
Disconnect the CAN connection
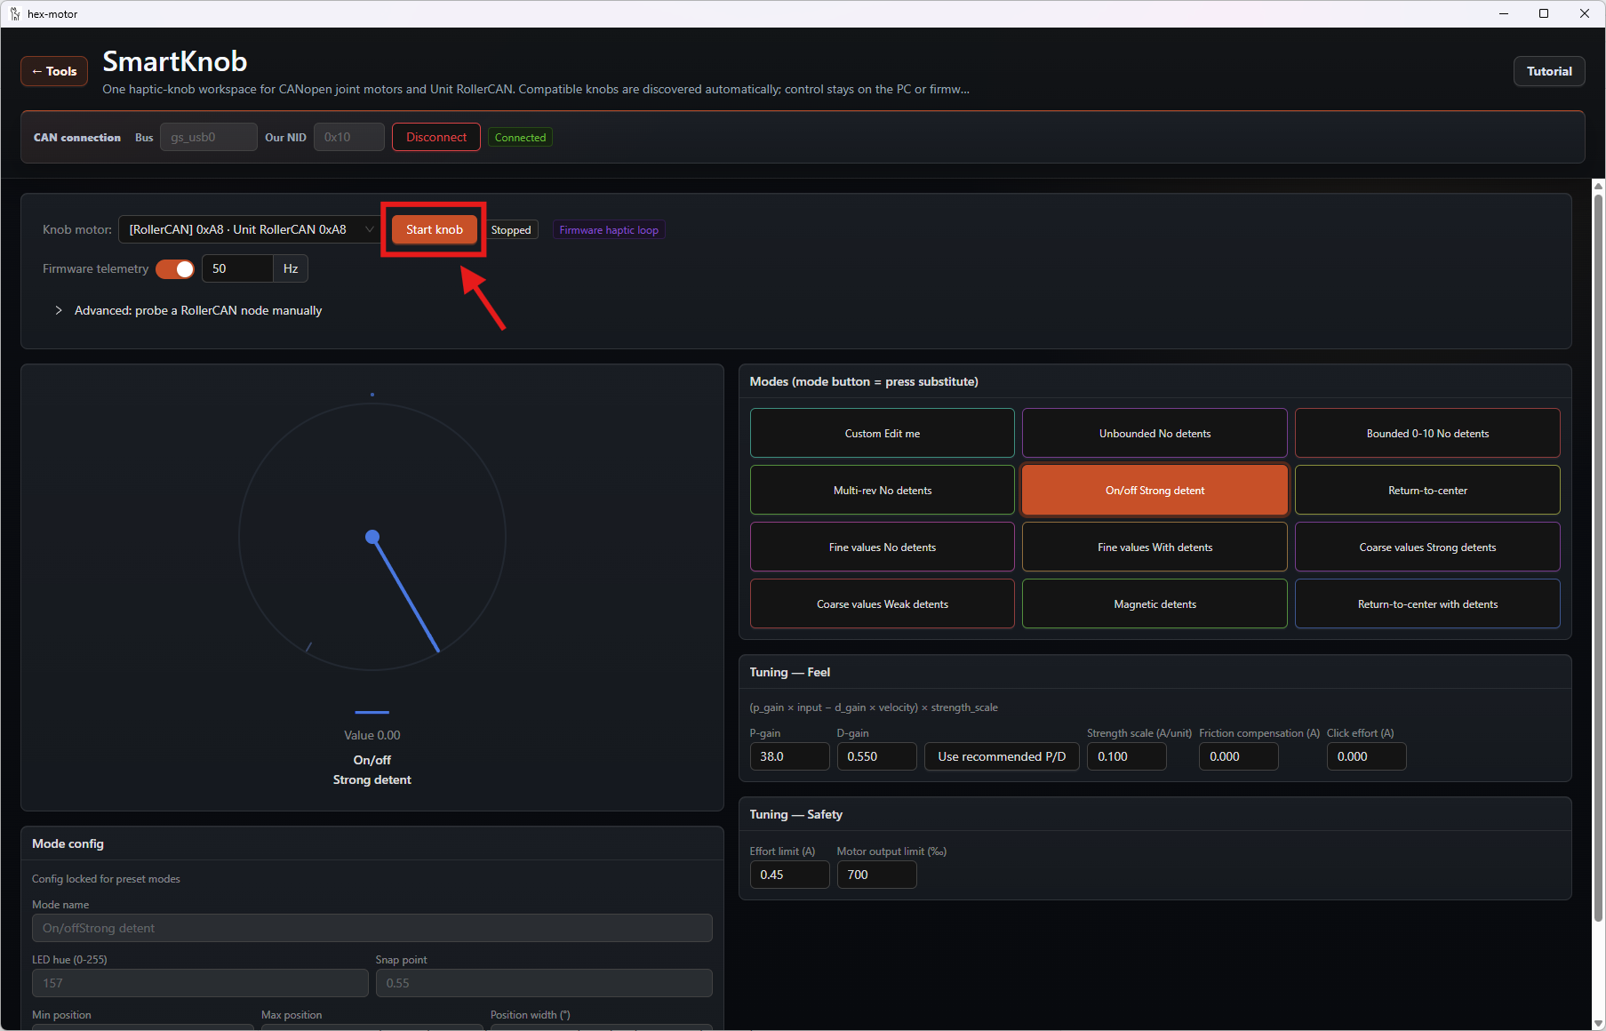point(436,137)
